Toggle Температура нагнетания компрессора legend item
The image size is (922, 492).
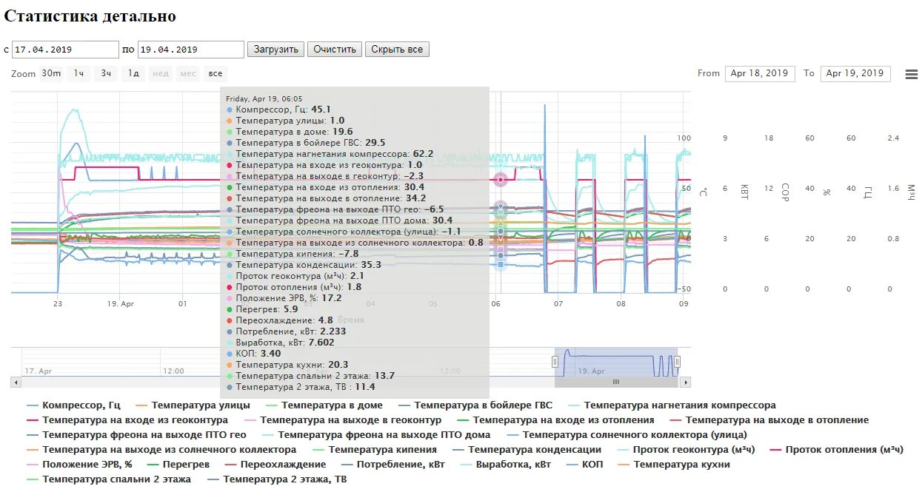point(672,405)
